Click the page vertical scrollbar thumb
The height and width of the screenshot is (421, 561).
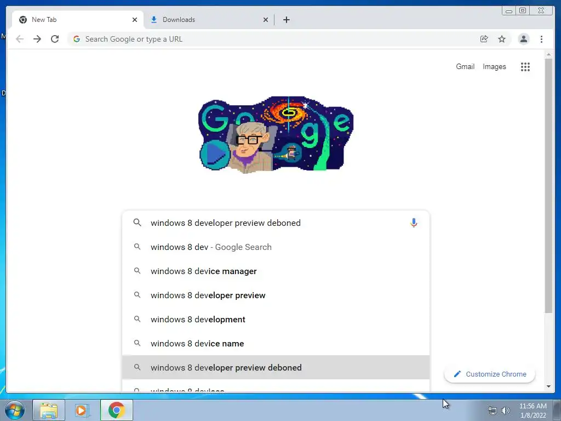[548, 185]
